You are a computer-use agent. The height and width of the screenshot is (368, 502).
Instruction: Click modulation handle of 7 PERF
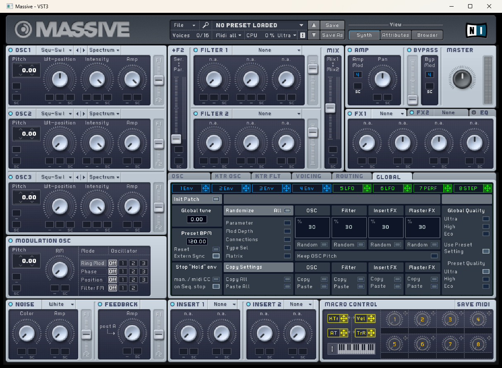(447, 189)
